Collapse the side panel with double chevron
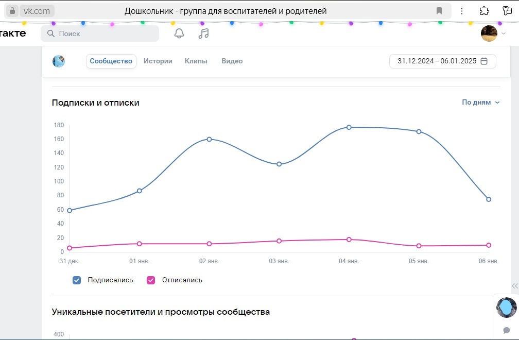The width and height of the screenshot is (519, 340). pos(515,286)
